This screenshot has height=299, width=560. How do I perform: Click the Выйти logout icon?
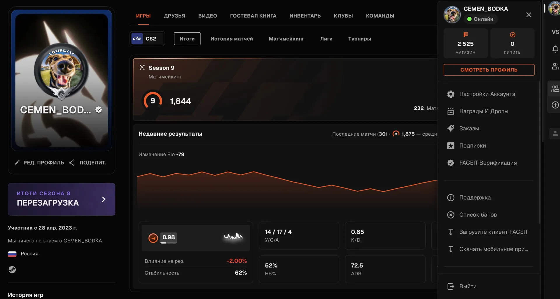[451, 286]
